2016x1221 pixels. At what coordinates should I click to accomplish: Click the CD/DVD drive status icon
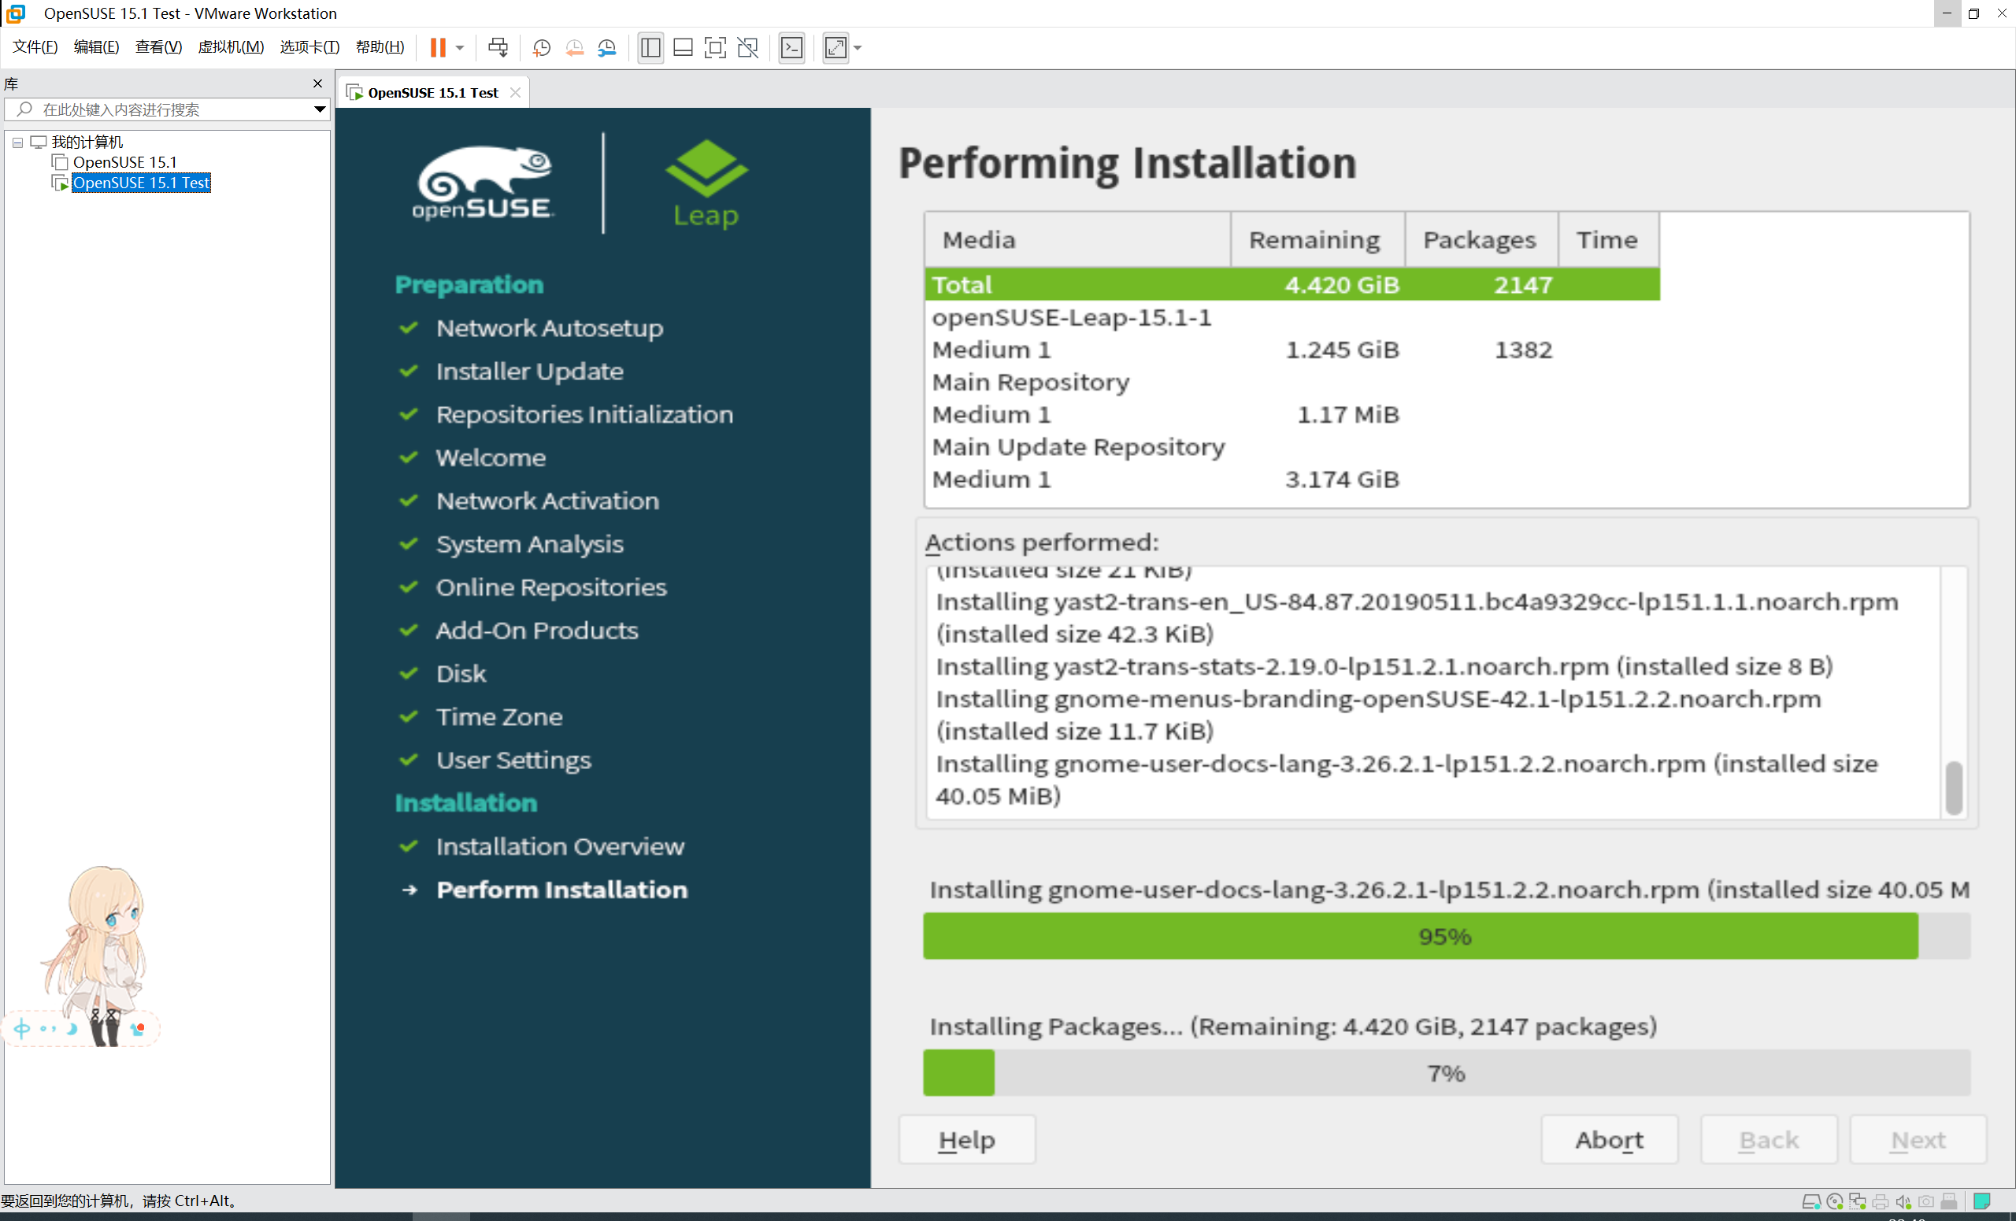pos(1834,1201)
